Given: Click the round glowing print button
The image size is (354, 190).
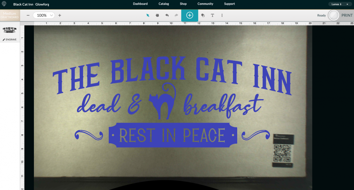Looking at the screenshot, I should [334, 15].
